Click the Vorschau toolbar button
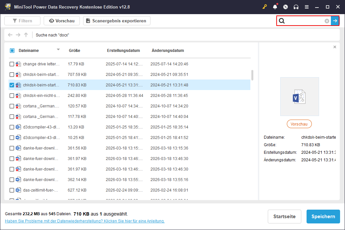The width and height of the screenshot is (345, 230). (62, 21)
